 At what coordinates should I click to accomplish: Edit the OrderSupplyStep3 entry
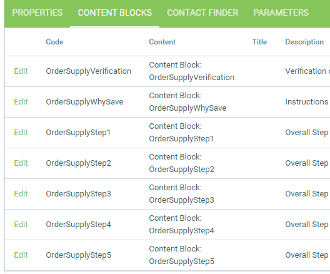click(x=21, y=194)
